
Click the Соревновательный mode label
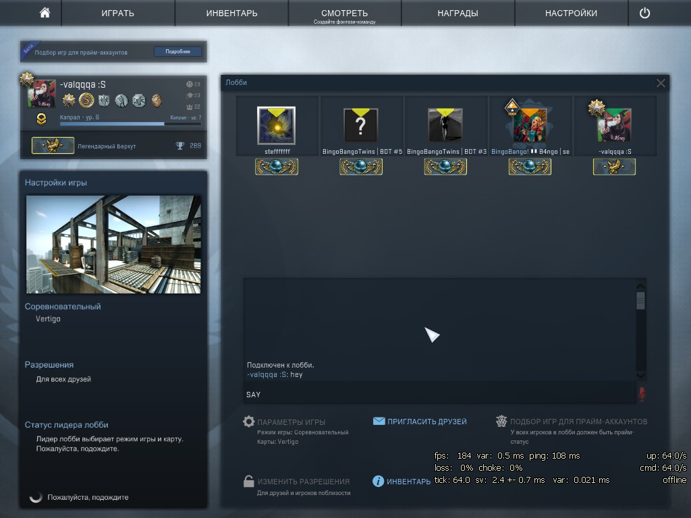click(x=63, y=306)
